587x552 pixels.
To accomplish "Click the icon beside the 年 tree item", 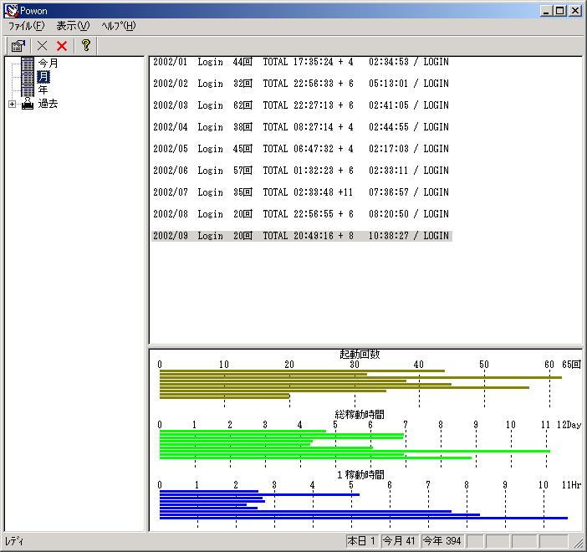I will 28,90.
